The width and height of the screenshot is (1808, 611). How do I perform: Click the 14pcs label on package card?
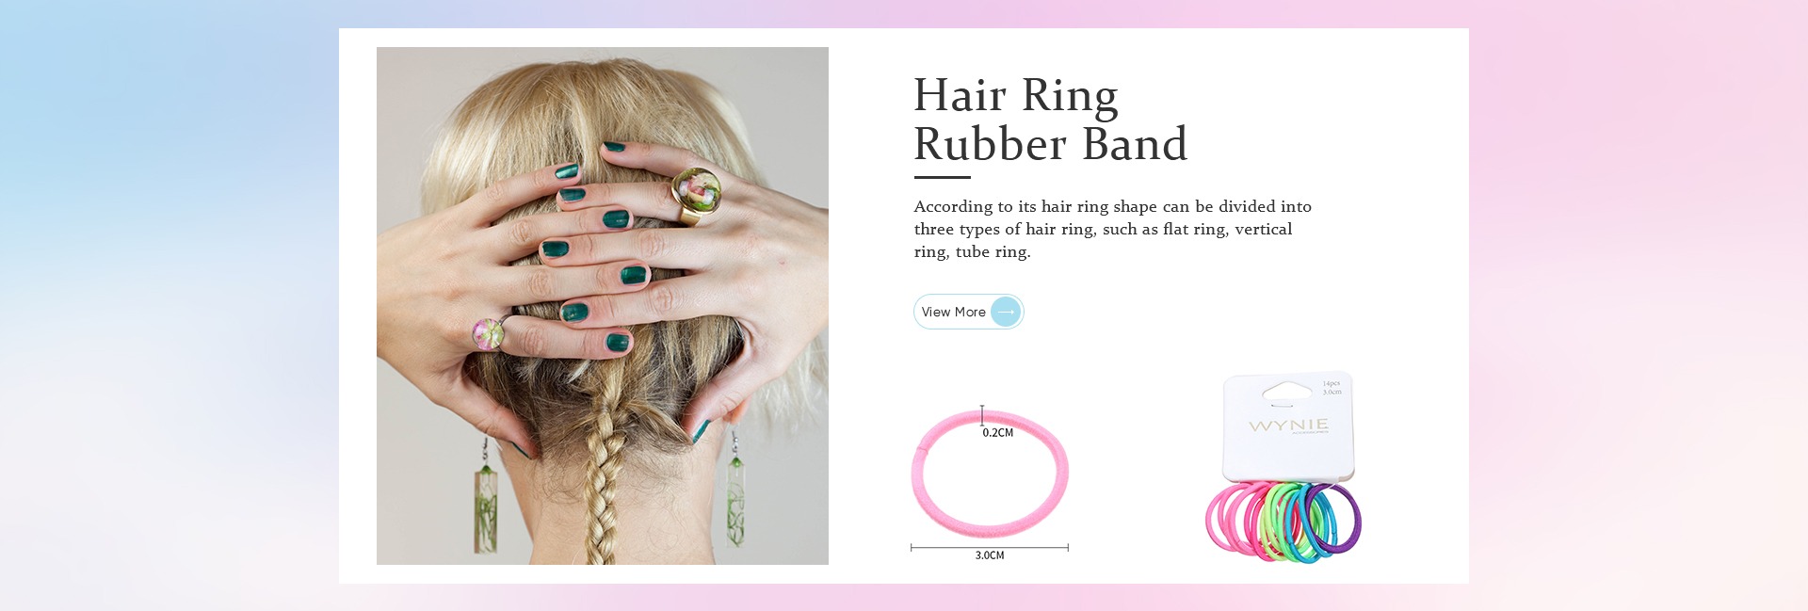pos(1332,384)
